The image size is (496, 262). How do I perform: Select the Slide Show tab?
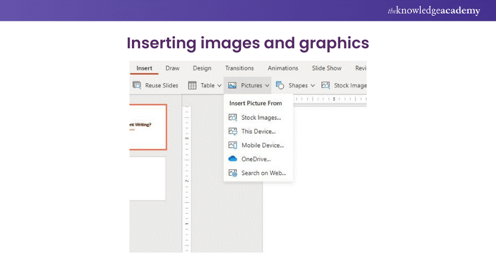click(326, 68)
